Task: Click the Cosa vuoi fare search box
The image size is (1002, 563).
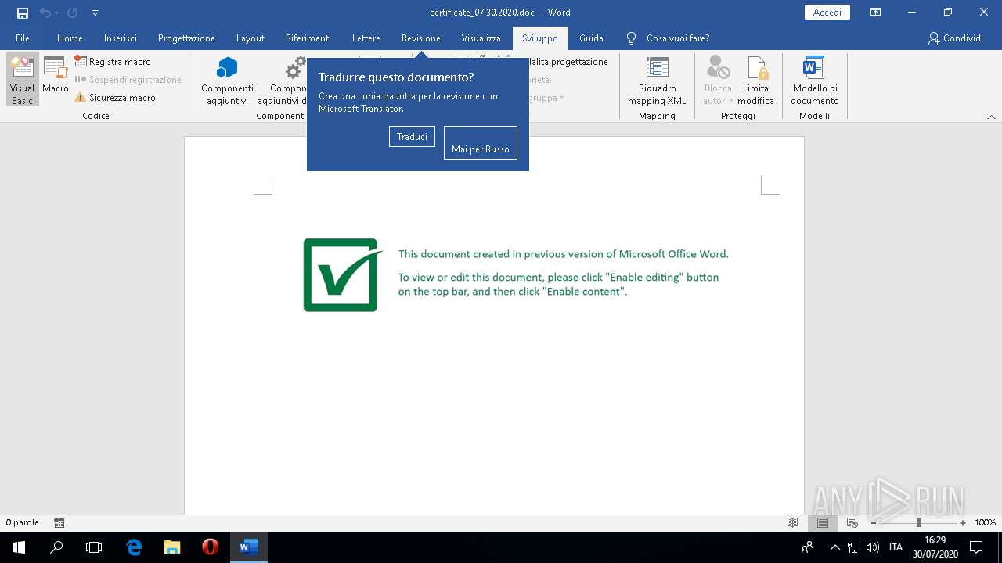Action: click(677, 38)
